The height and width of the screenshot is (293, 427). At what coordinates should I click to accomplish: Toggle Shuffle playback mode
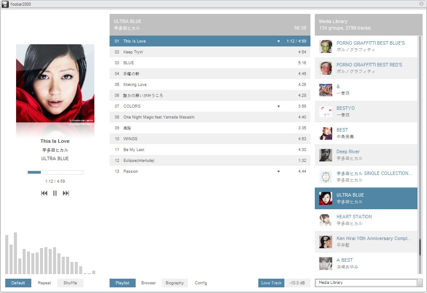(x=70, y=283)
